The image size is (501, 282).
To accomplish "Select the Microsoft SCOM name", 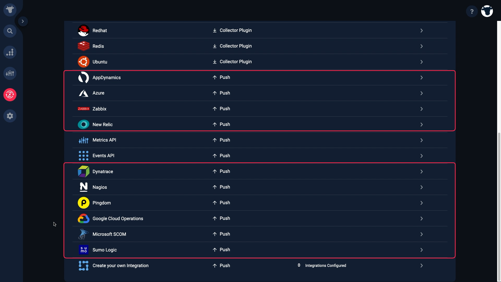I will pyautogui.click(x=109, y=234).
